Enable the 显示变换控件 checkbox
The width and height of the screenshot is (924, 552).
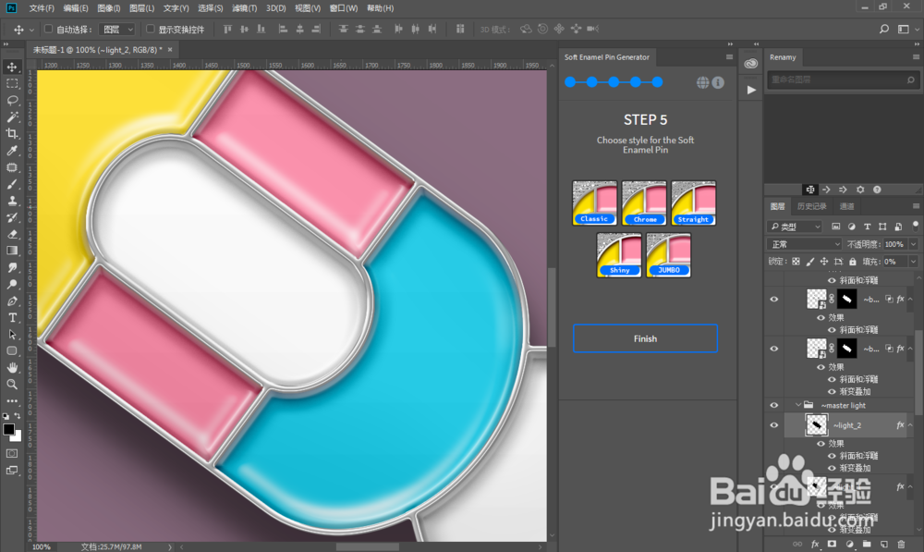[x=151, y=29]
